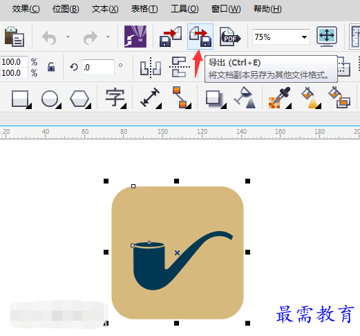The image size is (360, 336).
Task: Click the selection center X marker
Action: tap(177, 253)
